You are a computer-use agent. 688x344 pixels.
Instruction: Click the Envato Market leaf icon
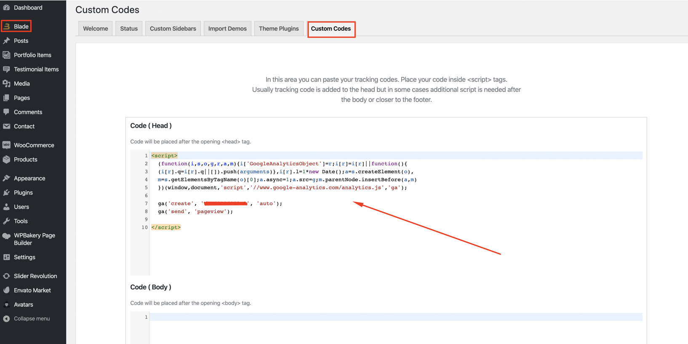pyautogui.click(x=6, y=290)
